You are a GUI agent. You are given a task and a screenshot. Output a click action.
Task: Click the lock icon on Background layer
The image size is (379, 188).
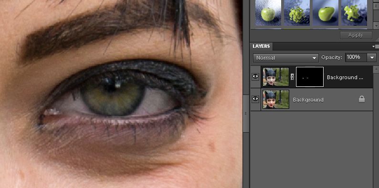362,99
